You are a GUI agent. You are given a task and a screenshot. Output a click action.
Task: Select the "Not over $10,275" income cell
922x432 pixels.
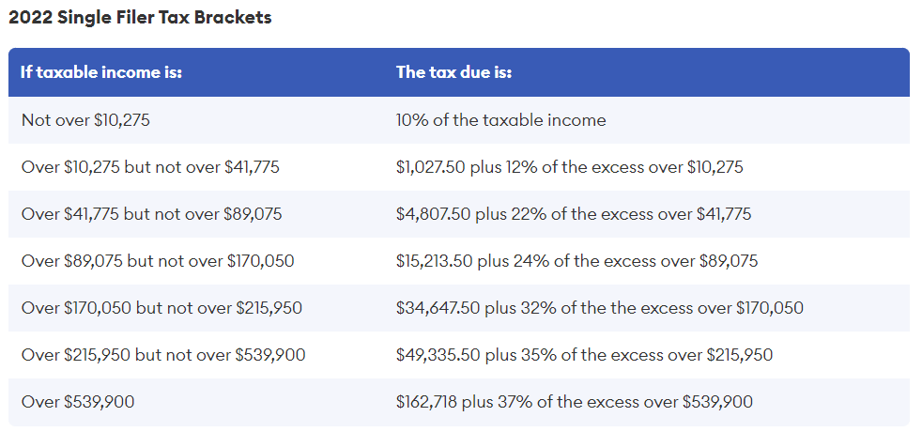click(x=85, y=120)
